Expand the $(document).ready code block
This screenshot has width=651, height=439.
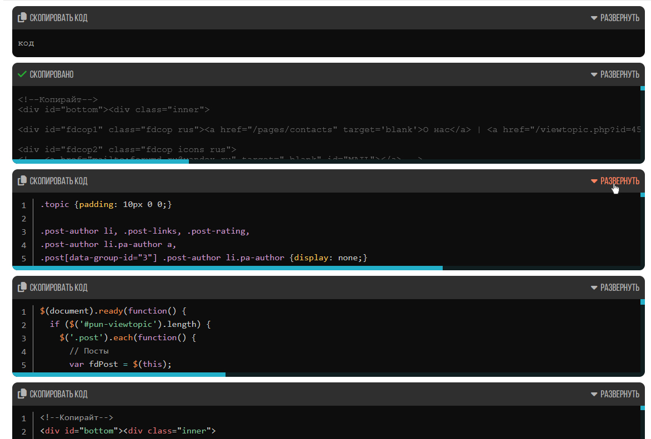click(619, 287)
